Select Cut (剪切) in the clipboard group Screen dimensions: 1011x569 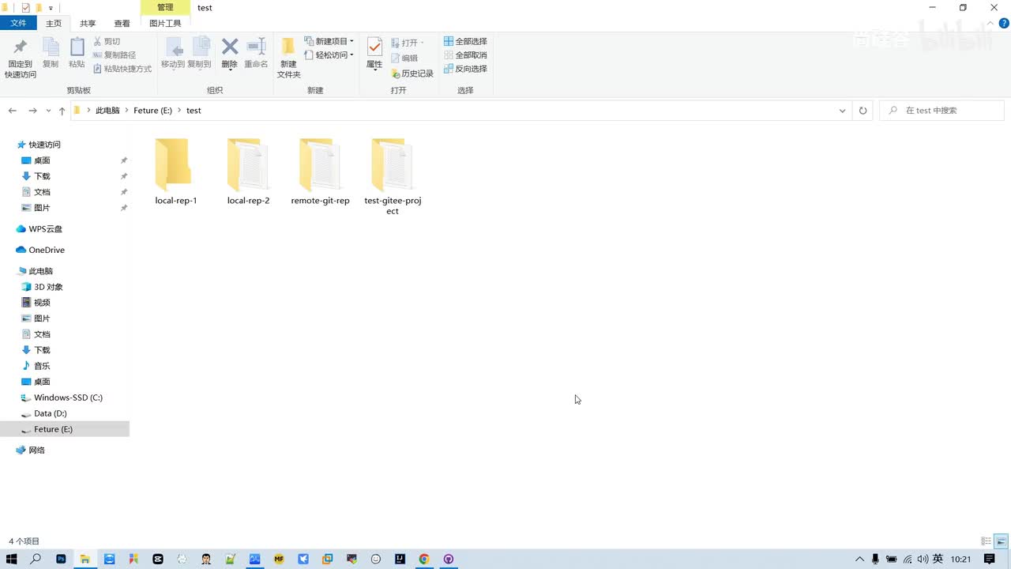[107, 41]
